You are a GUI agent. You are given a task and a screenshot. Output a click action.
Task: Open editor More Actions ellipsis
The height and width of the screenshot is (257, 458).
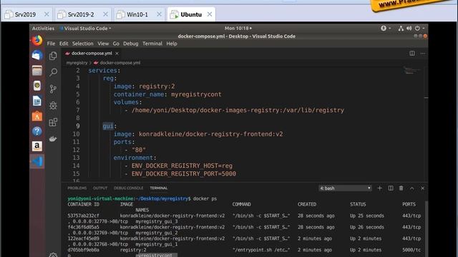(x=423, y=54)
